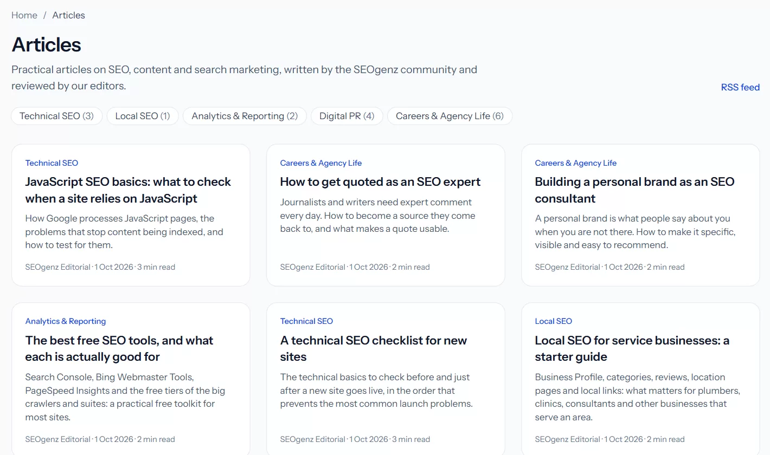770x455 pixels.
Task: Click the byline under the personal brand card
Action: point(610,267)
